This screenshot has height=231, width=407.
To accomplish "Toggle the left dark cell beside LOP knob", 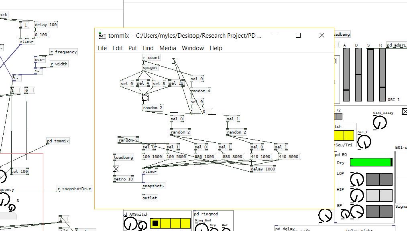I will click(x=373, y=179).
